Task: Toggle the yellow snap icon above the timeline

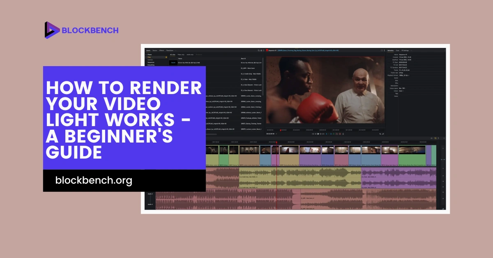Action: point(435,138)
